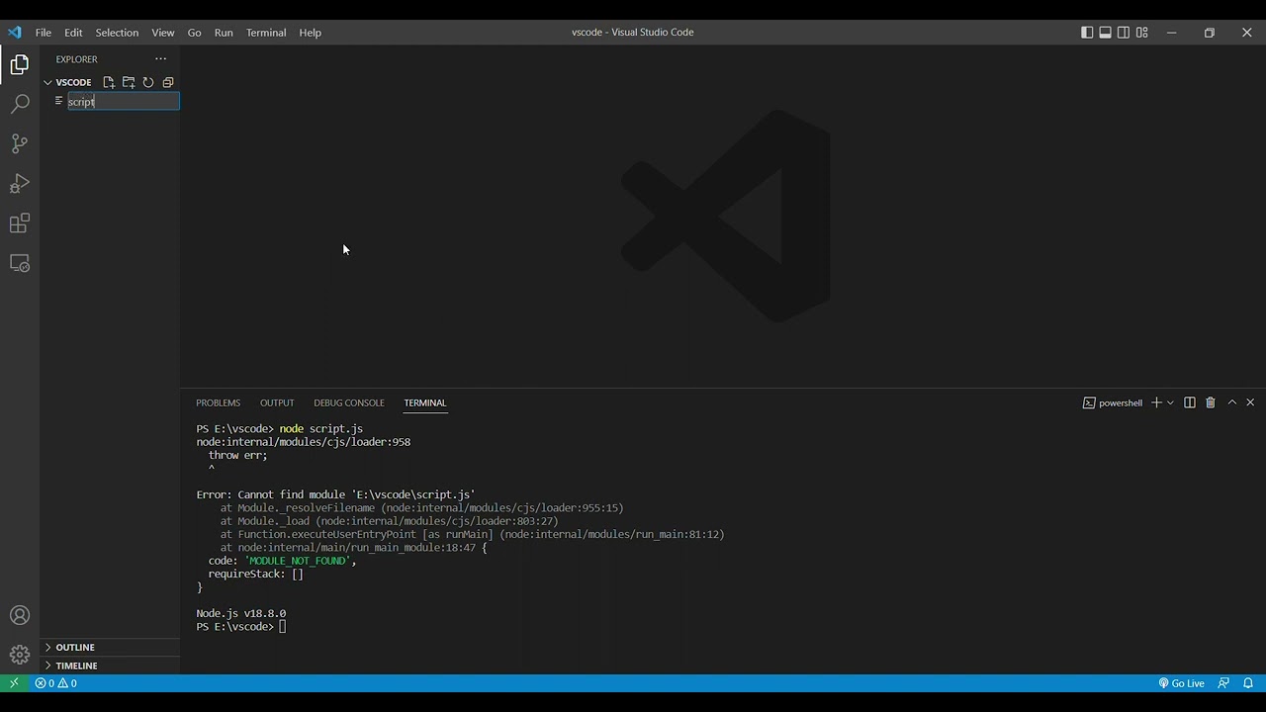
Task: Open the launch profile dropdown arrow
Action: (x=1170, y=402)
